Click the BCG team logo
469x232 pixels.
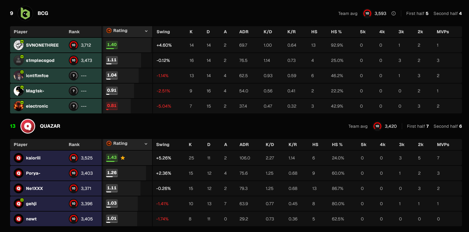pyautogui.click(x=25, y=13)
